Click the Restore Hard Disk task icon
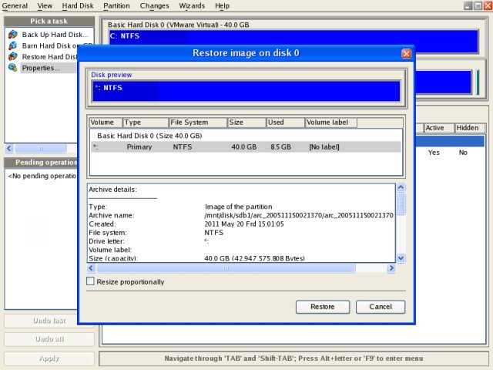This screenshot has width=493, height=370. coord(13,56)
